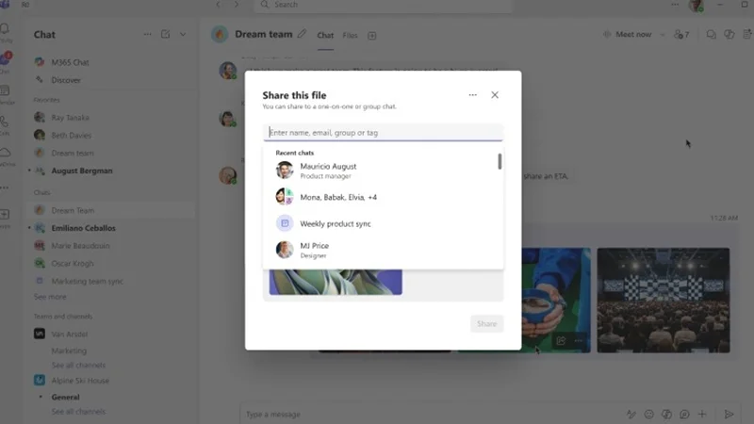754x424 pixels.
Task: Open Chat app in left rail
Action: point(6,62)
